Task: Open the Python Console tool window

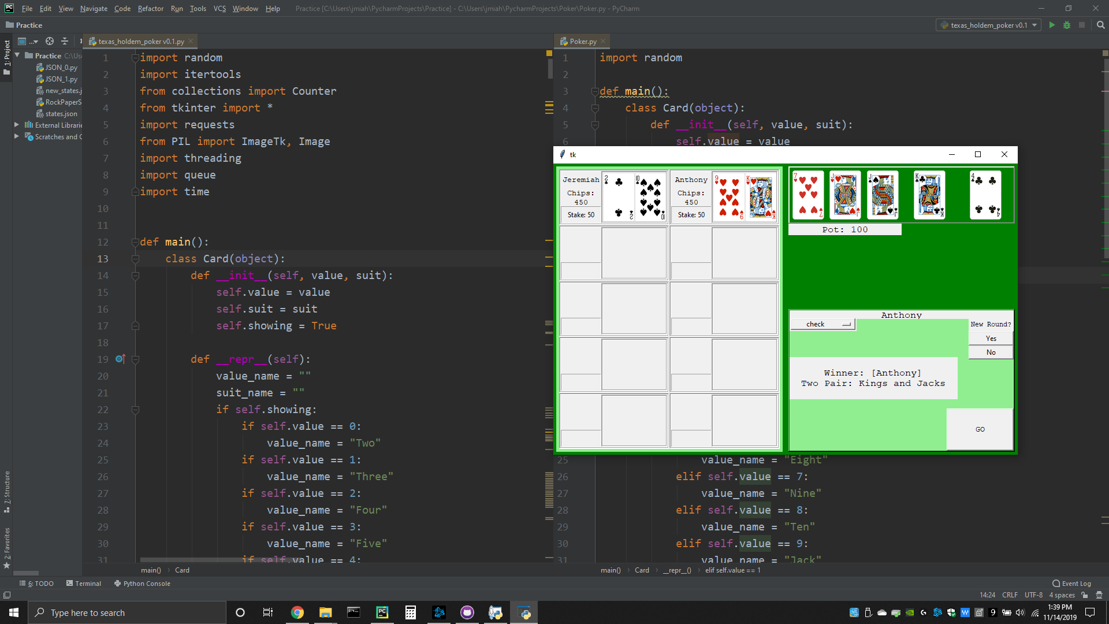Action: 146,583
